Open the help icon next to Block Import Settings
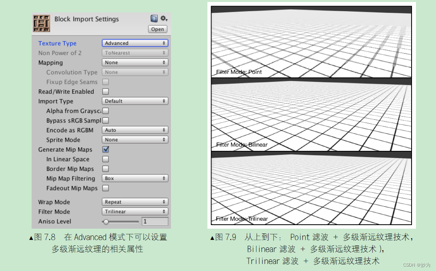The image size is (436, 271). pyautogui.click(x=154, y=18)
